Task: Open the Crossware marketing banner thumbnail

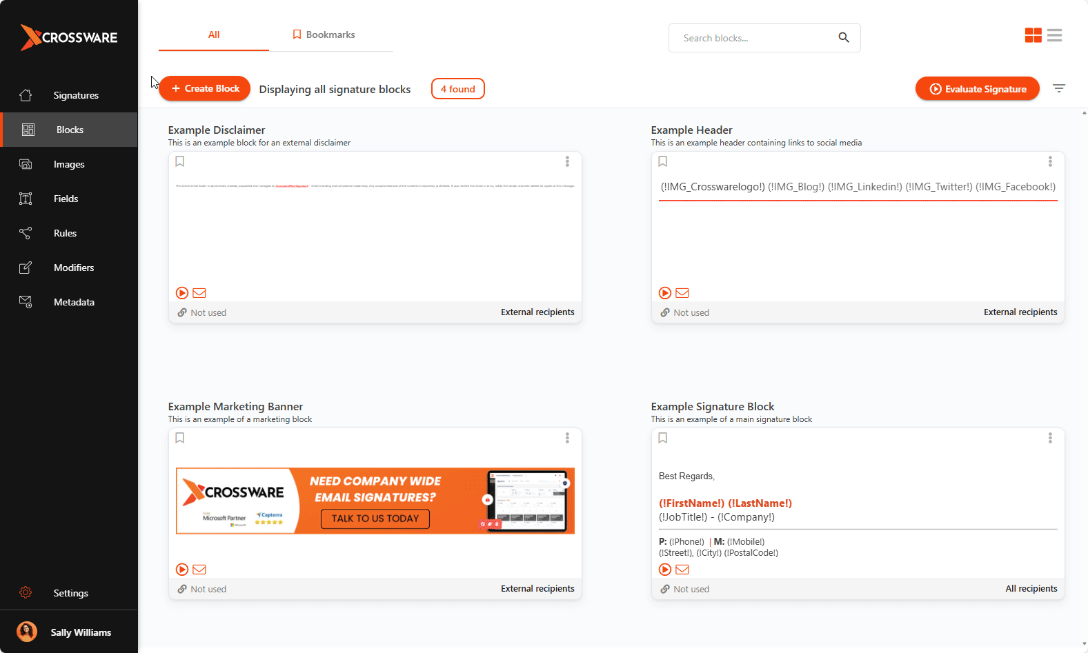Action: pos(375,501)
